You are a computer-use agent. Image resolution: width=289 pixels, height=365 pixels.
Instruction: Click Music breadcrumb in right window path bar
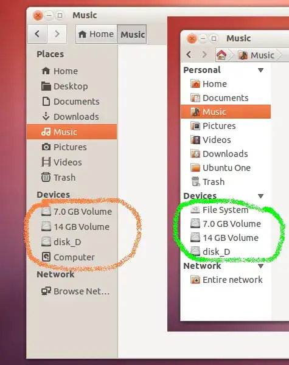tap(256, 55)
